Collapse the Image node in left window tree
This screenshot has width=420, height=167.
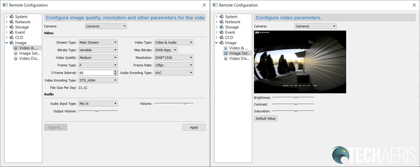click(x=7, y=43)
